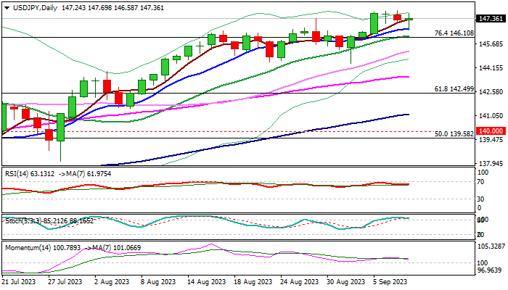This screenshot has height=290, width=508.
Task: Click the RSI 70 level scale value
Action: (481, 182)
